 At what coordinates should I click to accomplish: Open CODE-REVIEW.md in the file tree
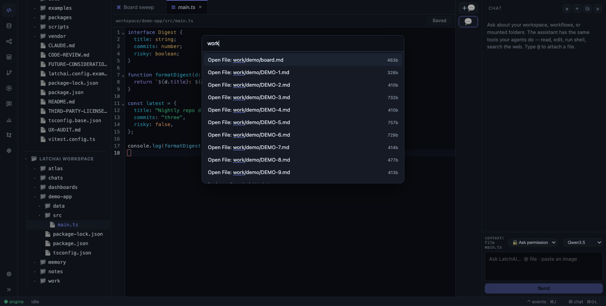coord(69,55)
